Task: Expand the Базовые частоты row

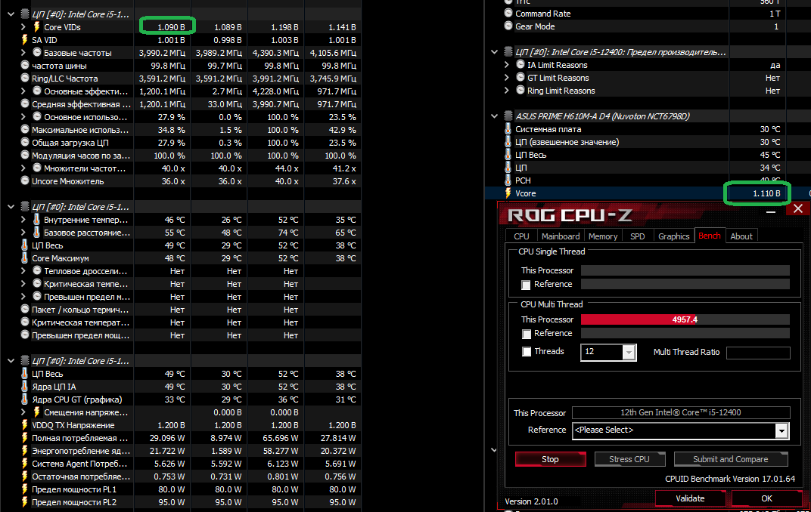Action: coord(23,53)
